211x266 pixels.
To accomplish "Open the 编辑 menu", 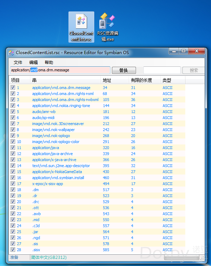I will tap(33, 63).
